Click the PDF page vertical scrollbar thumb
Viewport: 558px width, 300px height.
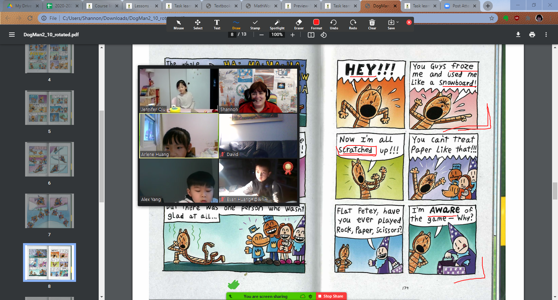pos(555,191)
